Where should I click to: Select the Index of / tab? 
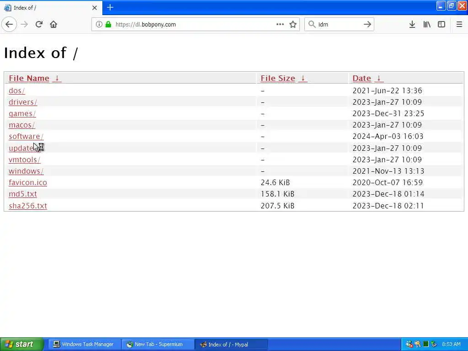pyautogui.click(x=51, y=8)
